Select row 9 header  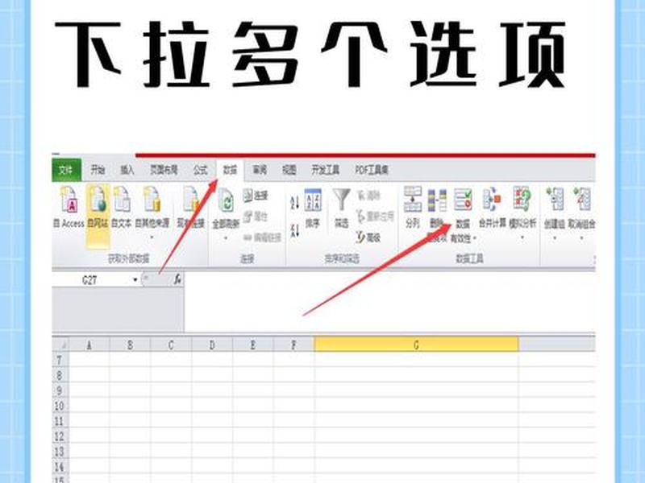(60, 390)
